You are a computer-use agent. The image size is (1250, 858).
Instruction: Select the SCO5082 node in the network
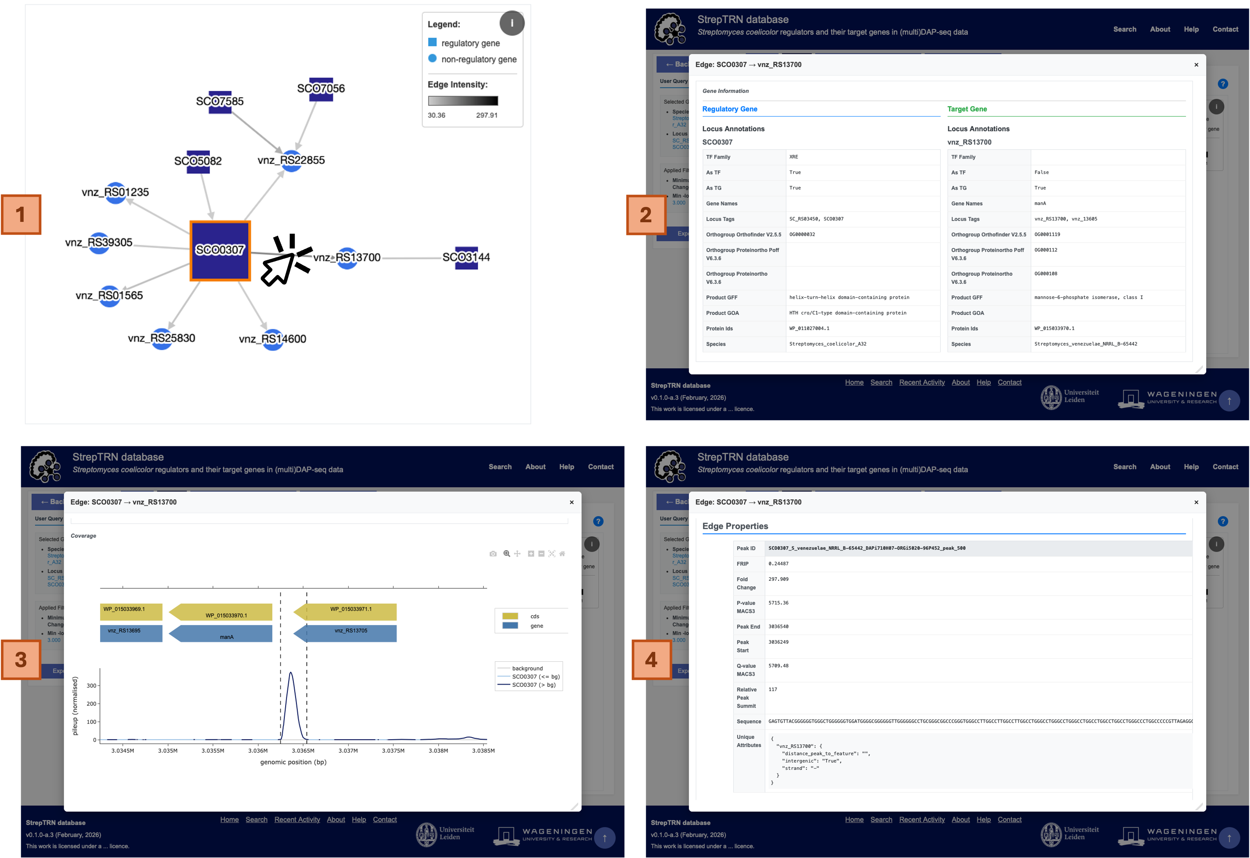pos(198,162)
